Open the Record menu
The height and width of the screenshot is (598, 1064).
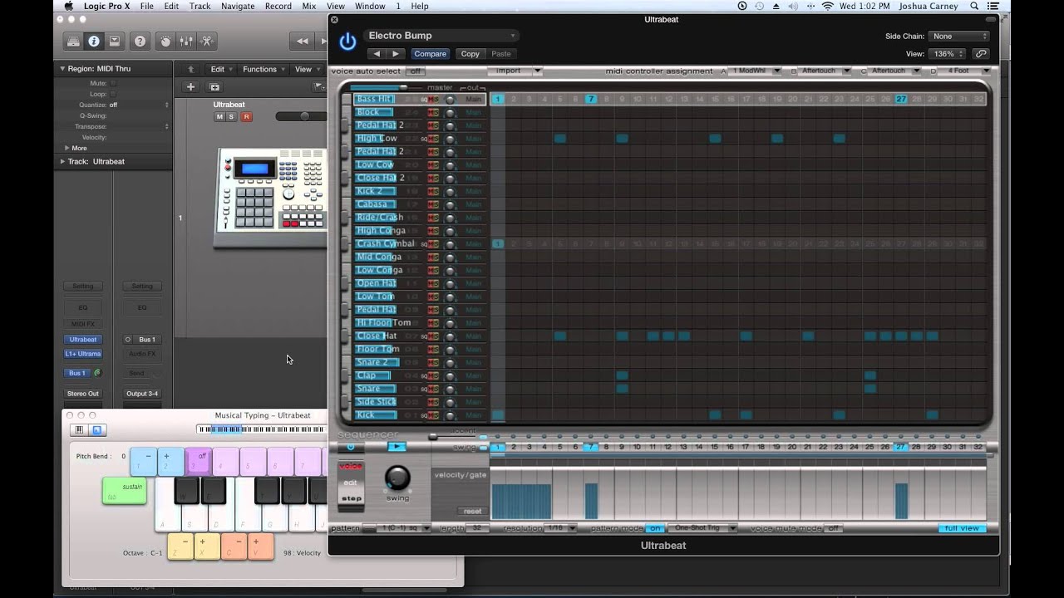pyautogui.click(x=278, y=6)
